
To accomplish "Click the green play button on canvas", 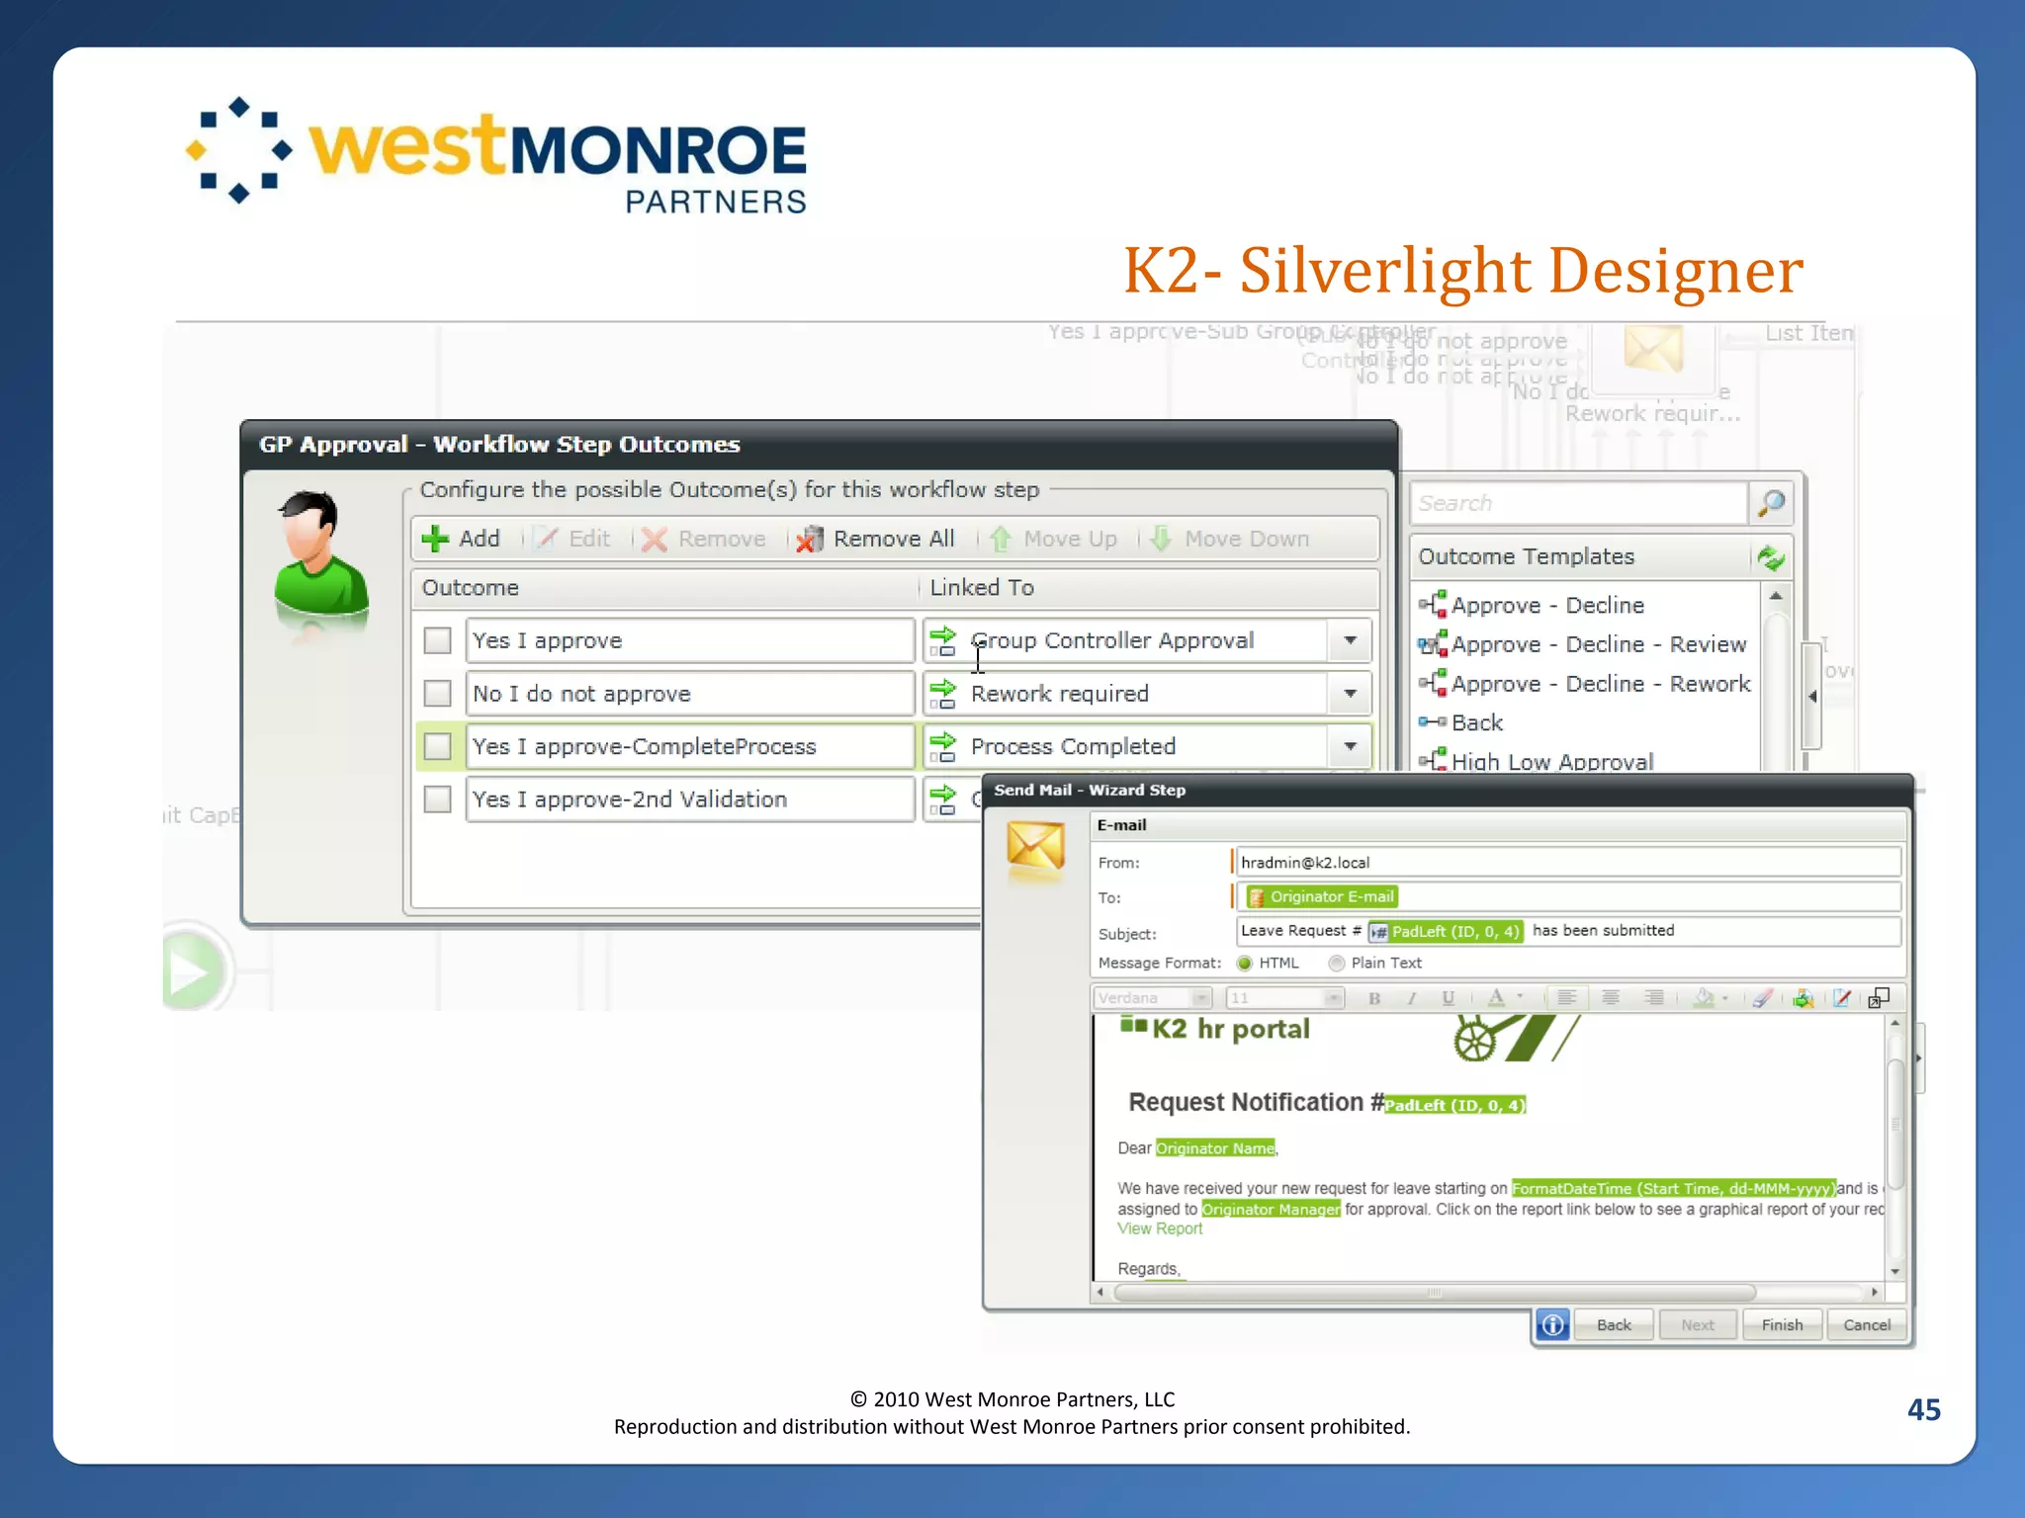I will [x=191, y=970].
